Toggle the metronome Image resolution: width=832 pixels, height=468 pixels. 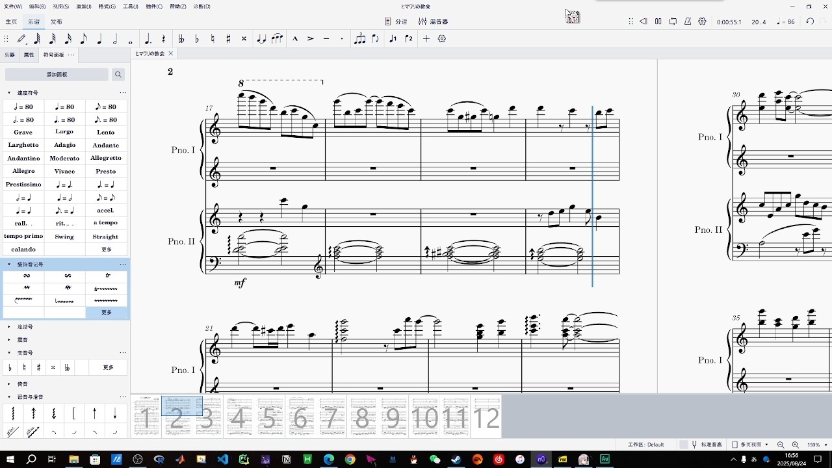pyautogui.click(x=688, y=21)
